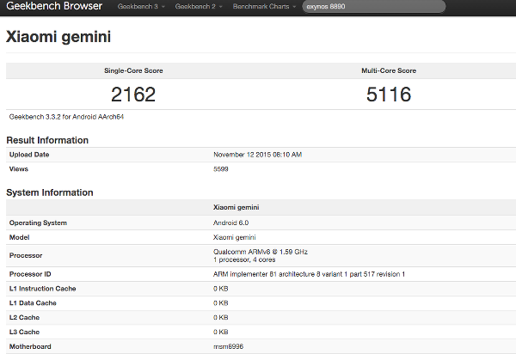Select the L1 Instruction Cache 0 KB value

(221, 289)
